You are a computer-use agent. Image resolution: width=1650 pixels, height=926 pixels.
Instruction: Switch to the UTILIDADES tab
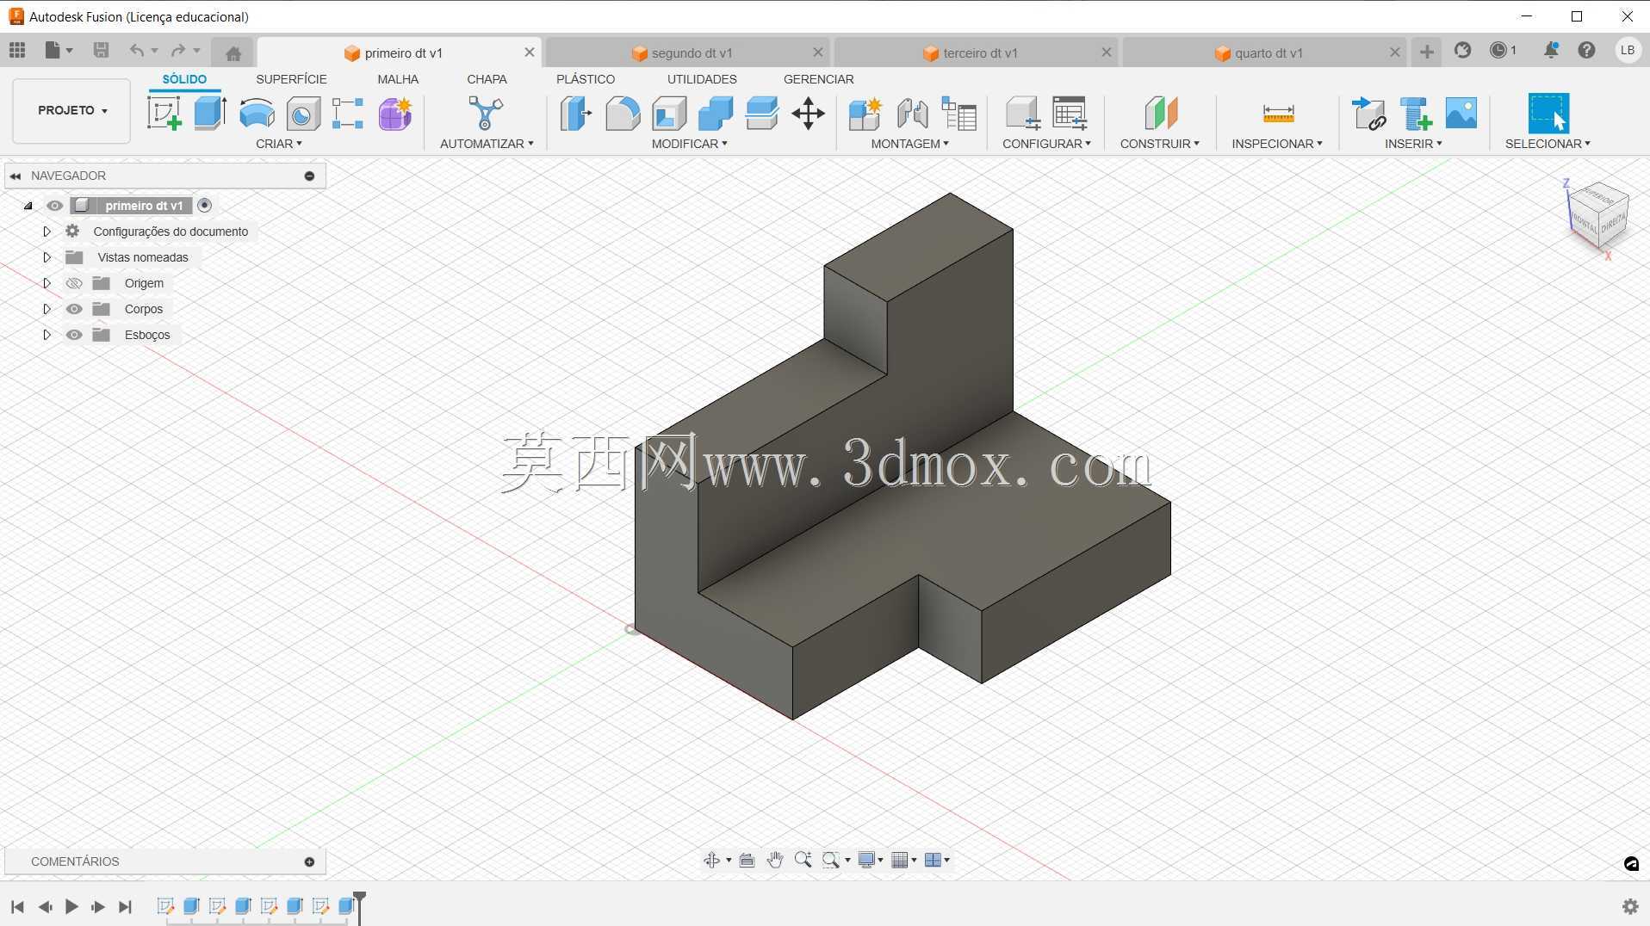coord(702,79)
